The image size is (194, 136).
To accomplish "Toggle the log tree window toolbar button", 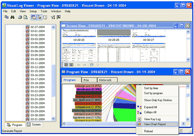I will tap(34, 17).
